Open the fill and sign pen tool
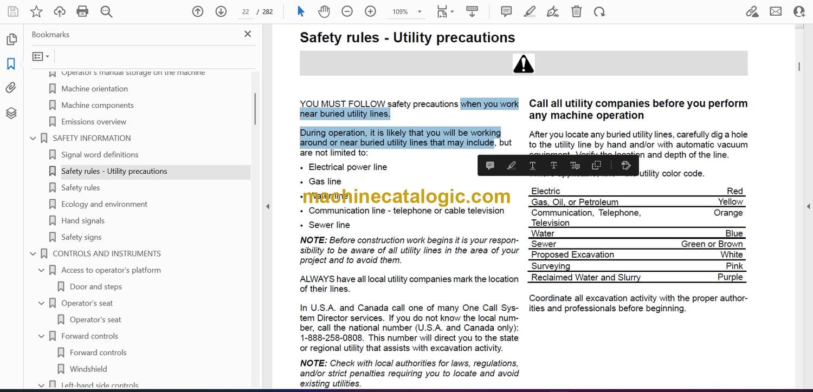This screenshot has width=813, height=392. point(553,11)
